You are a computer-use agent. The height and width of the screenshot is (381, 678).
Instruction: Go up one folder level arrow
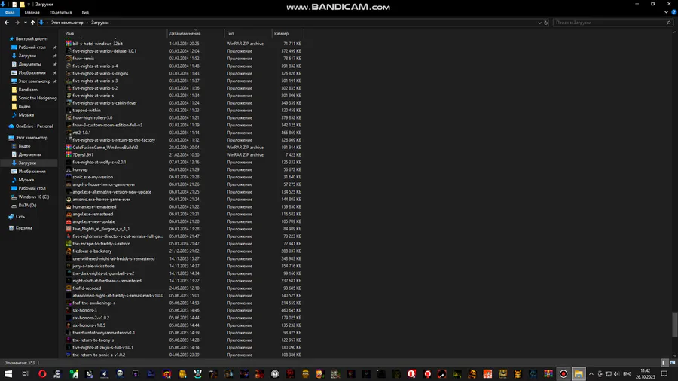coord(32,23)
